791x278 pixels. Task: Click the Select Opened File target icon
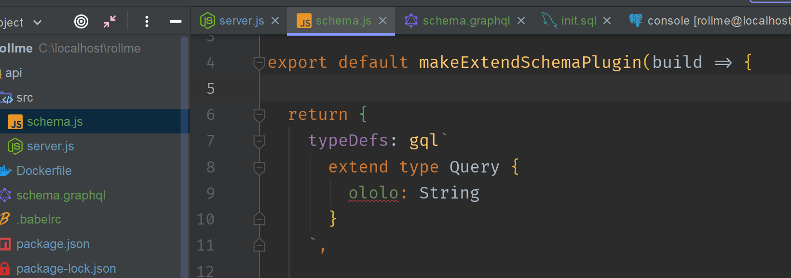[x=81, y=21]
